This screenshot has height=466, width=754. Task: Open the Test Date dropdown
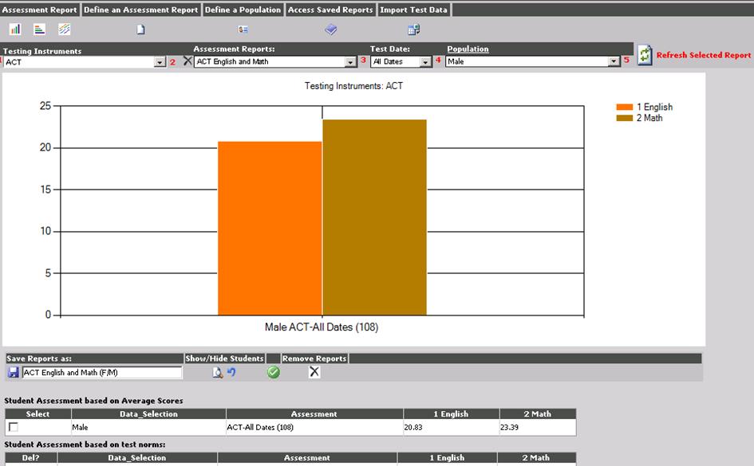pyautogui.click(x=425, y=62)
